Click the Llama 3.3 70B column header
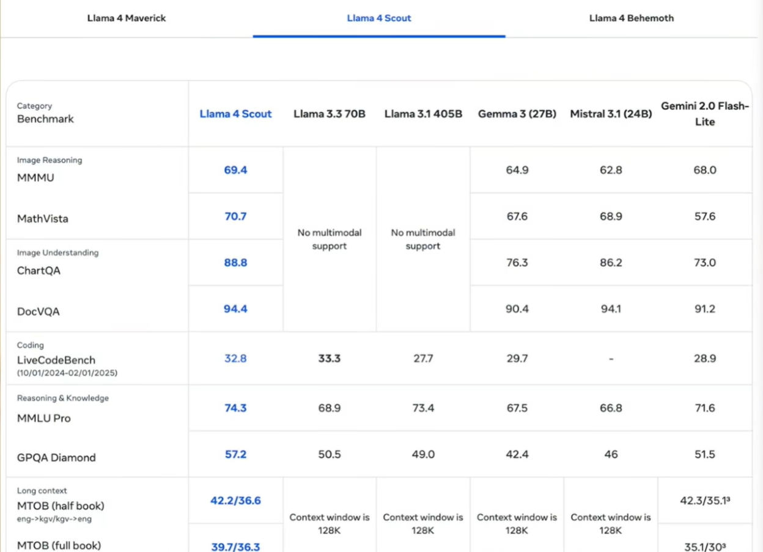Image resolution: width=763 pixels, height=552 pixels. click(330, 114)
